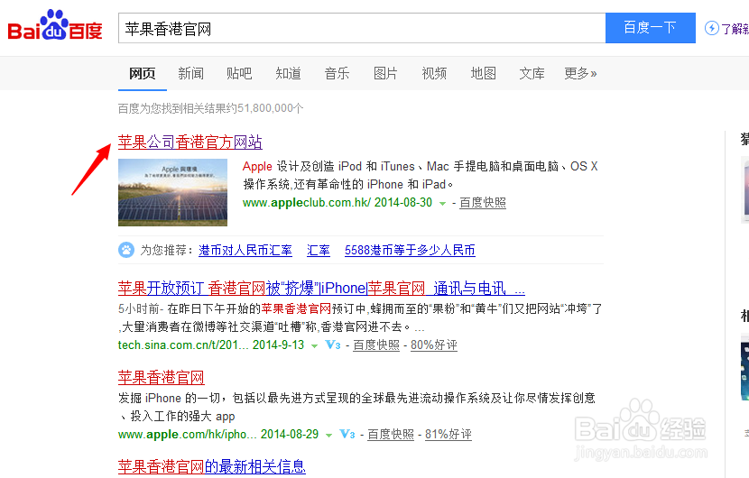Screen dimensions: 749x478
Task: Switch to the 文库 tab
Action: pos(532,73)
